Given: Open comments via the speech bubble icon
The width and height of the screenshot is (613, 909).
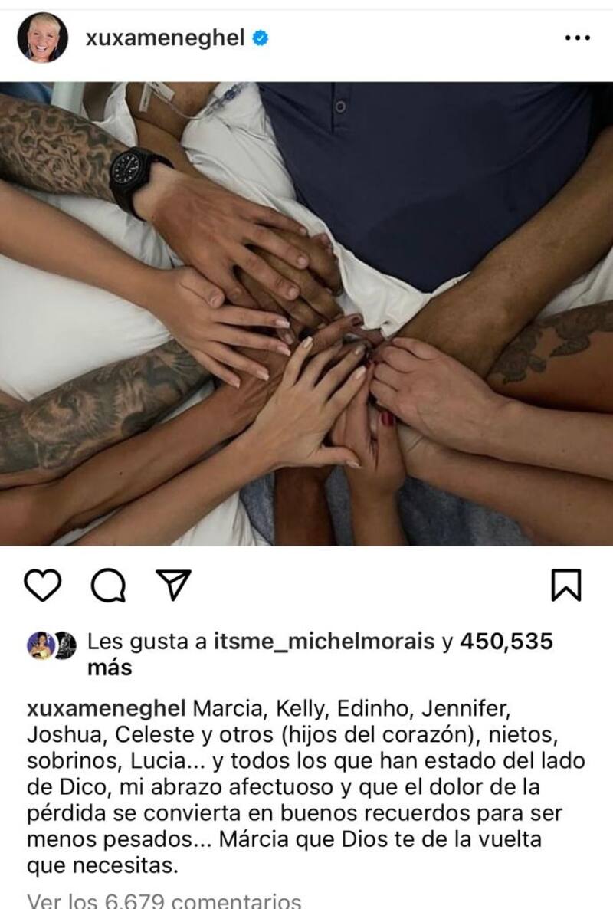Looking at the screenshot, I should click(x=108, y=585).
